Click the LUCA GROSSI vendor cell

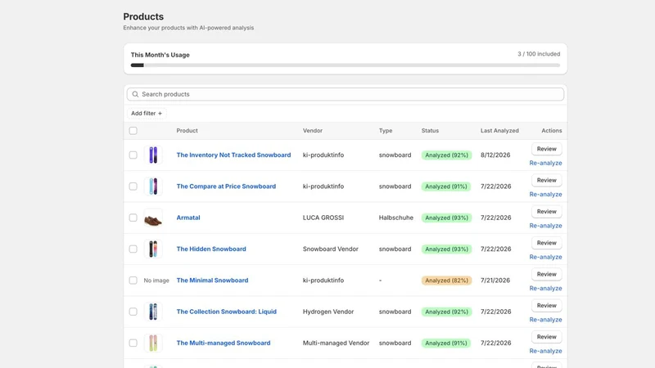pos(323,218)
